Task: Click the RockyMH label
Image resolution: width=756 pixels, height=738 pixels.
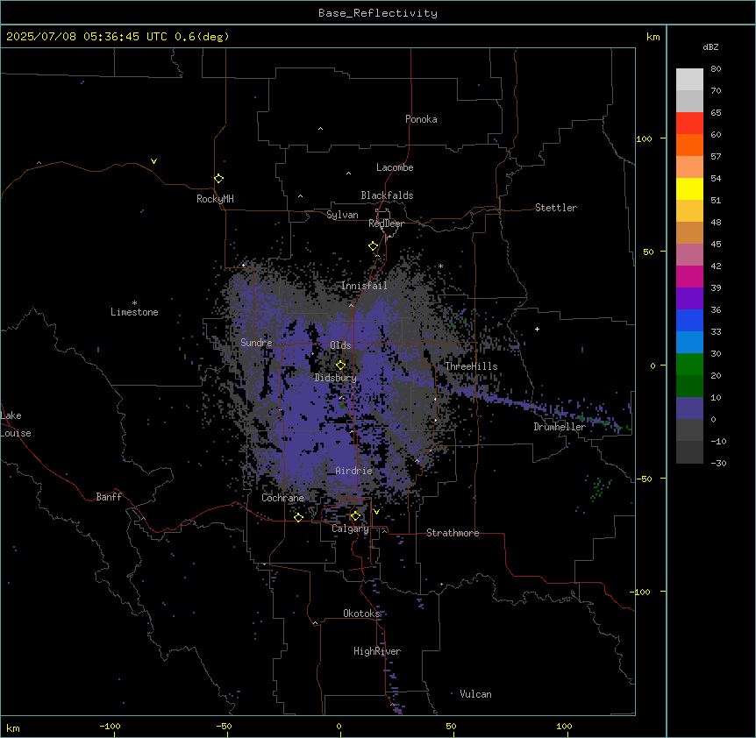Action: pos(215,199)
